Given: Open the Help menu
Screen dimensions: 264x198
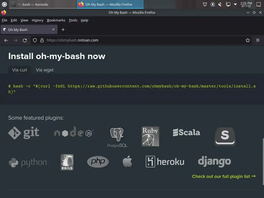Looking at the screenshot, I should pyautogui.click(x=85, y=20).
